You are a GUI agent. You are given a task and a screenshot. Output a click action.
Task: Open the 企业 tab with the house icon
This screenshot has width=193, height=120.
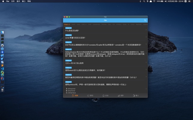[x=105, y=96]
